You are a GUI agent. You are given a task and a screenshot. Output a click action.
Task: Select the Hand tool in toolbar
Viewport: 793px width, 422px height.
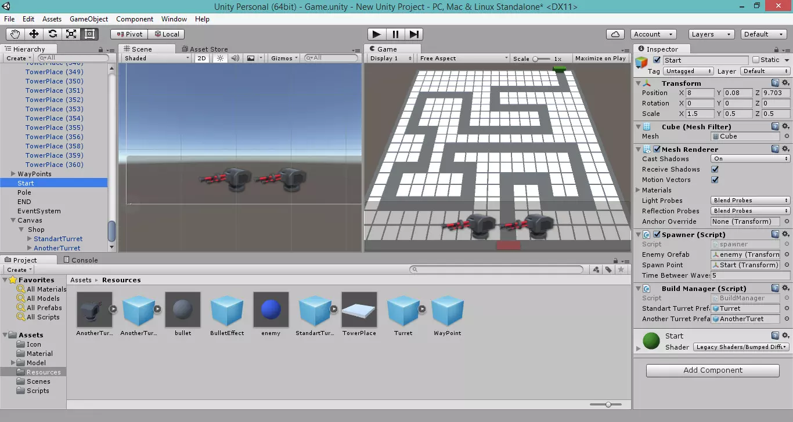[15, 34]
